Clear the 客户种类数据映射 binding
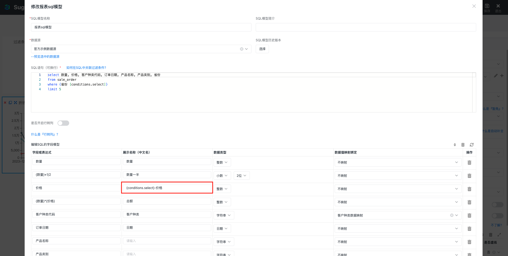 [452, 215]
